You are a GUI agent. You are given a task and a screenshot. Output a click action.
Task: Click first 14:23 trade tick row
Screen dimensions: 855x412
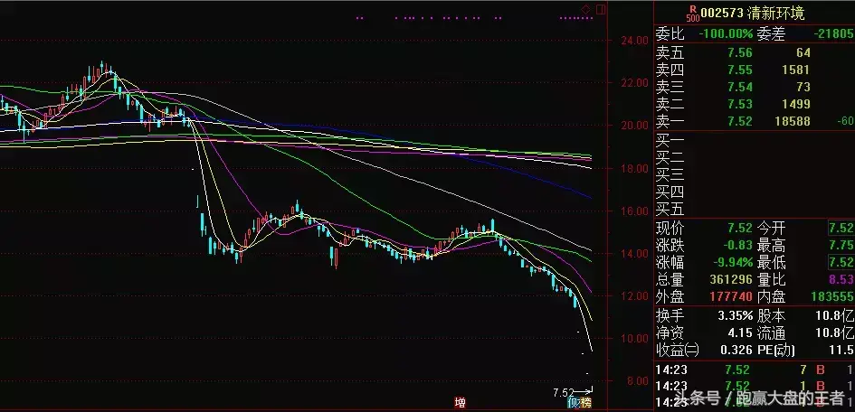751,369
